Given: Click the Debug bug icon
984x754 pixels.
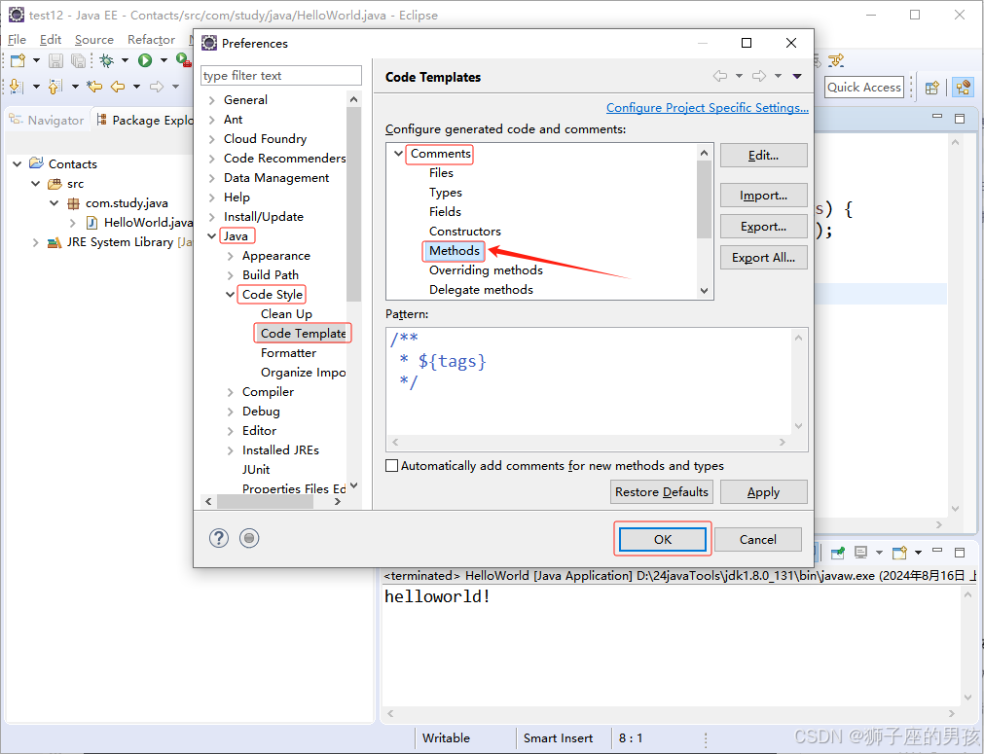Looking at the screenshot, I should coord(107,60).
